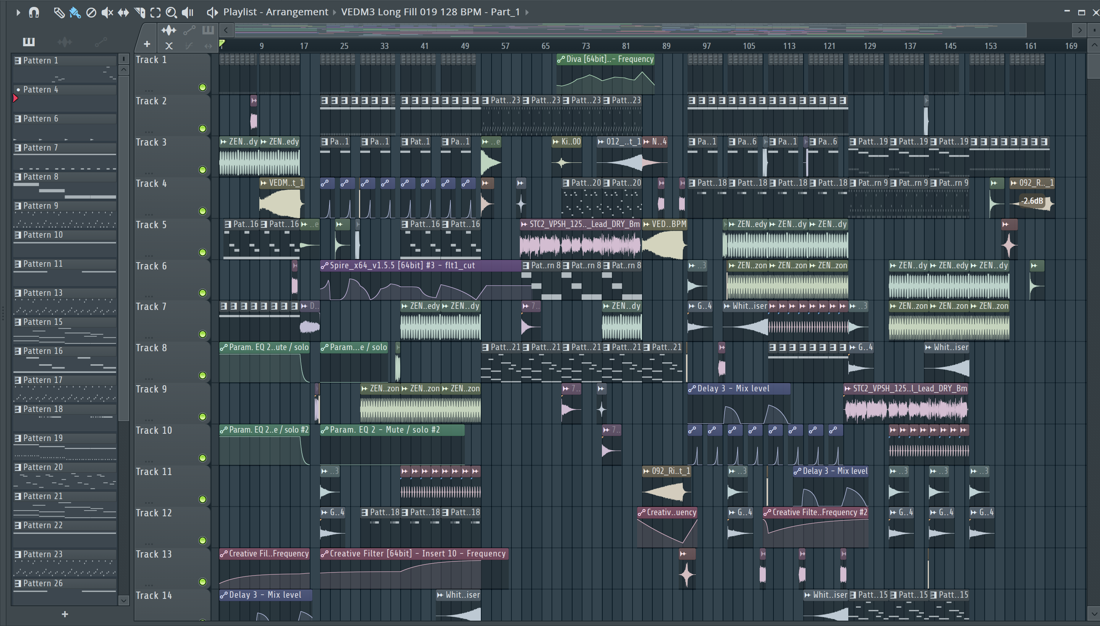Select the Paint brush tool
This screenshot has width=1100, height=626.
click(x=75, y=13)
